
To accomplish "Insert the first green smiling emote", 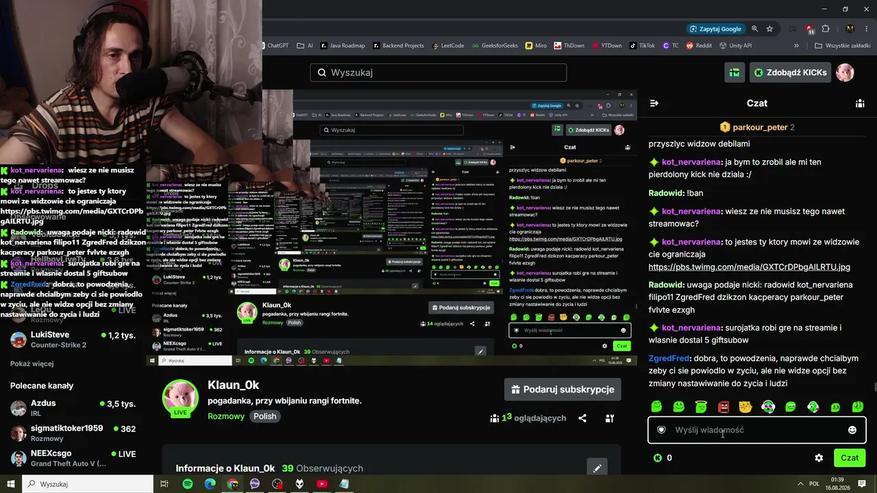I will [656, 407].
